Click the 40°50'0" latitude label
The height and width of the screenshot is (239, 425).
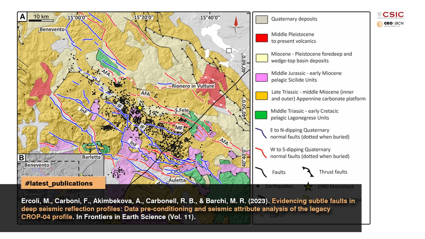click(x=244, y=108)
